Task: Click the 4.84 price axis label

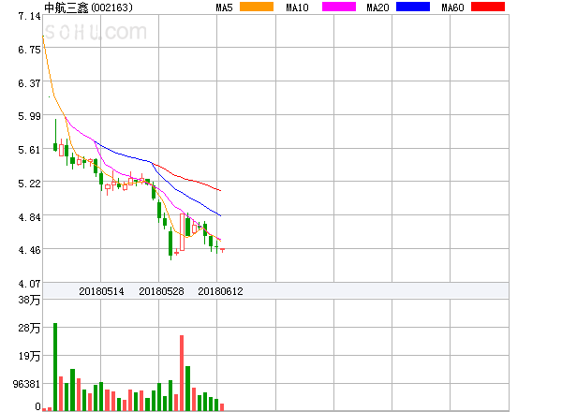Action: [x=29, y=217]
